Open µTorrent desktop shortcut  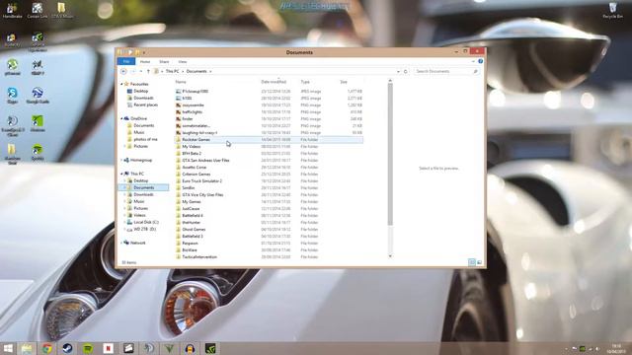coord(12,67)
